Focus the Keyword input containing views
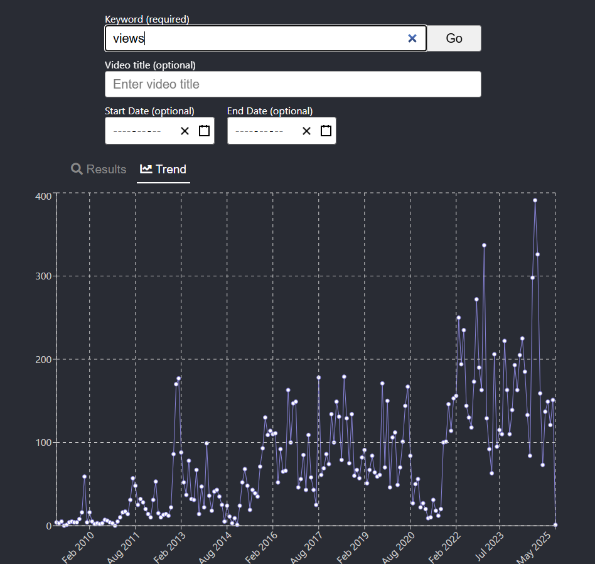The width and height of the screenshot is (595, 564). (x=265, y=38)
